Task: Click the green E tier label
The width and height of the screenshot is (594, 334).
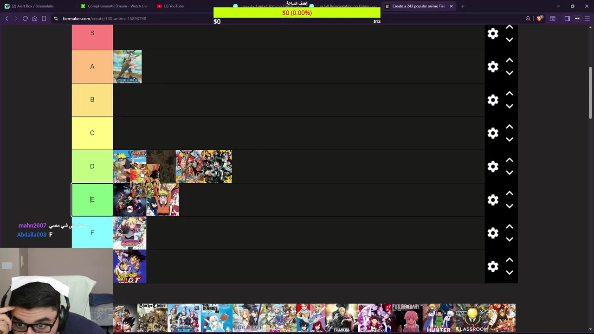Action: pos(92,199)
